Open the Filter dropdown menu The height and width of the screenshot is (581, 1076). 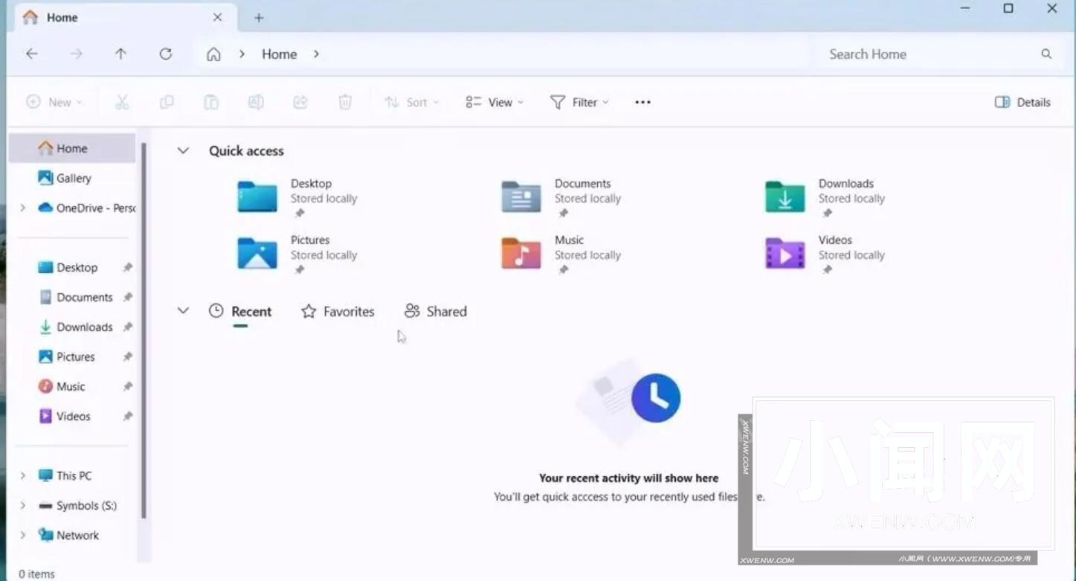click(579, 102)
